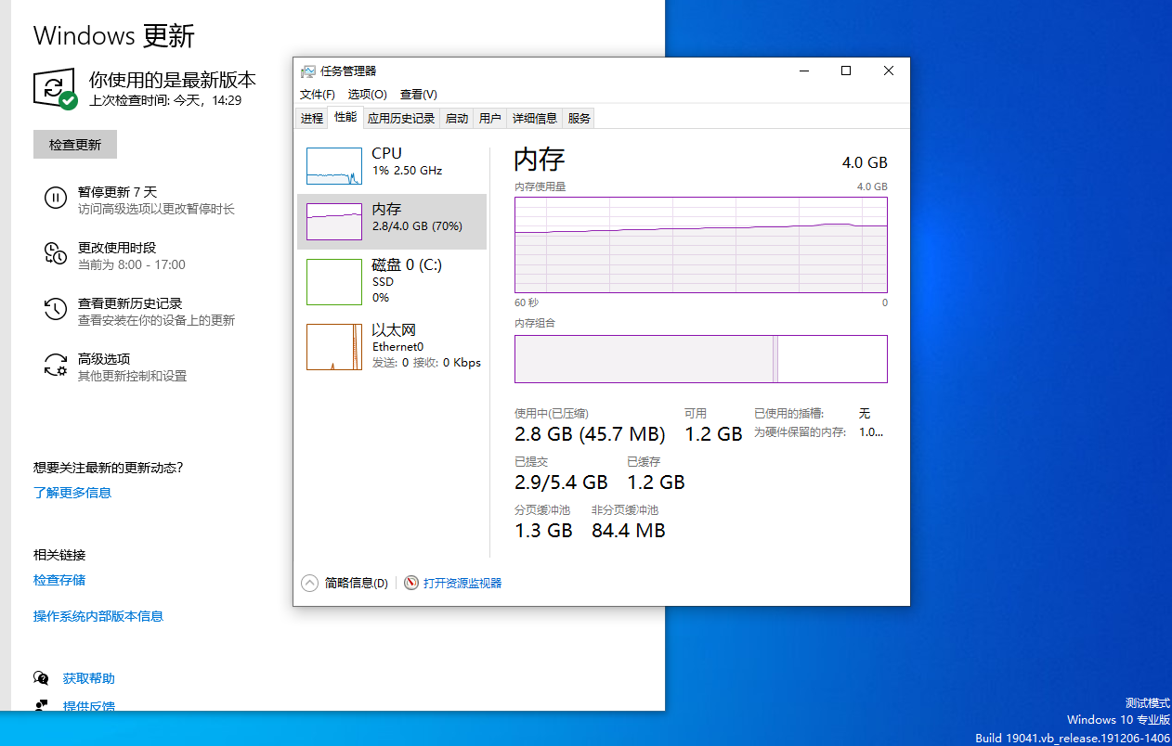Screen dimensions: 1172x746
Task: Click the 获取帮助 help icon
Action: [41, 678]
